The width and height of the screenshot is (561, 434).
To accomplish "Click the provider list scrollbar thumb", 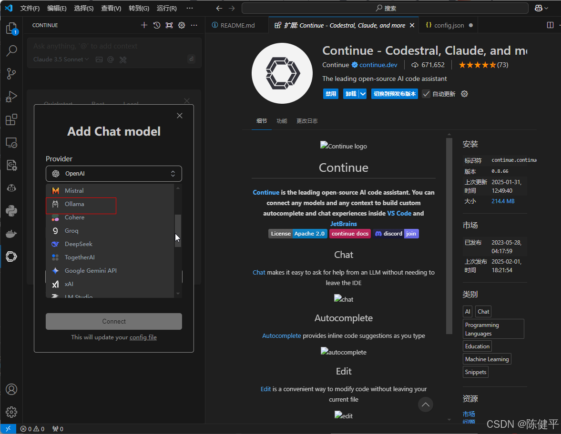I will pos(178,231).
